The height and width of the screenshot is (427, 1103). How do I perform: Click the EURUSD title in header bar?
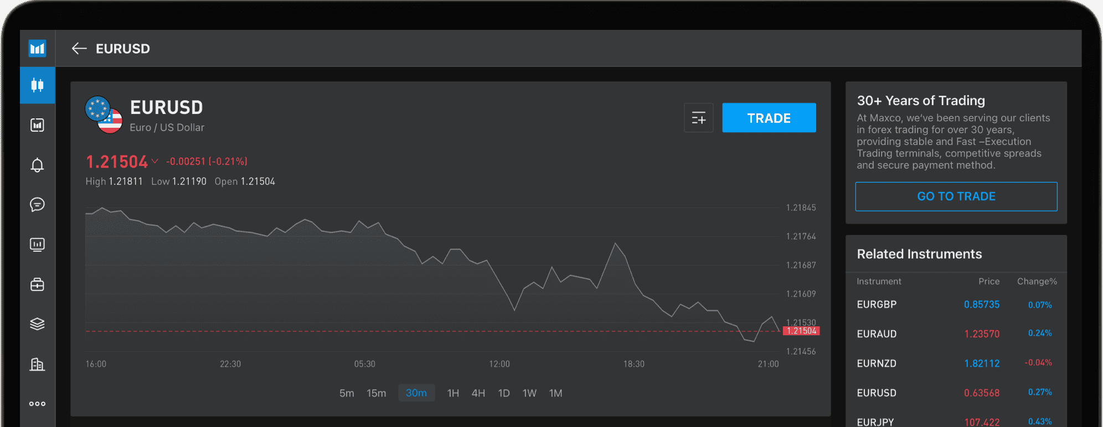[123, 49]
